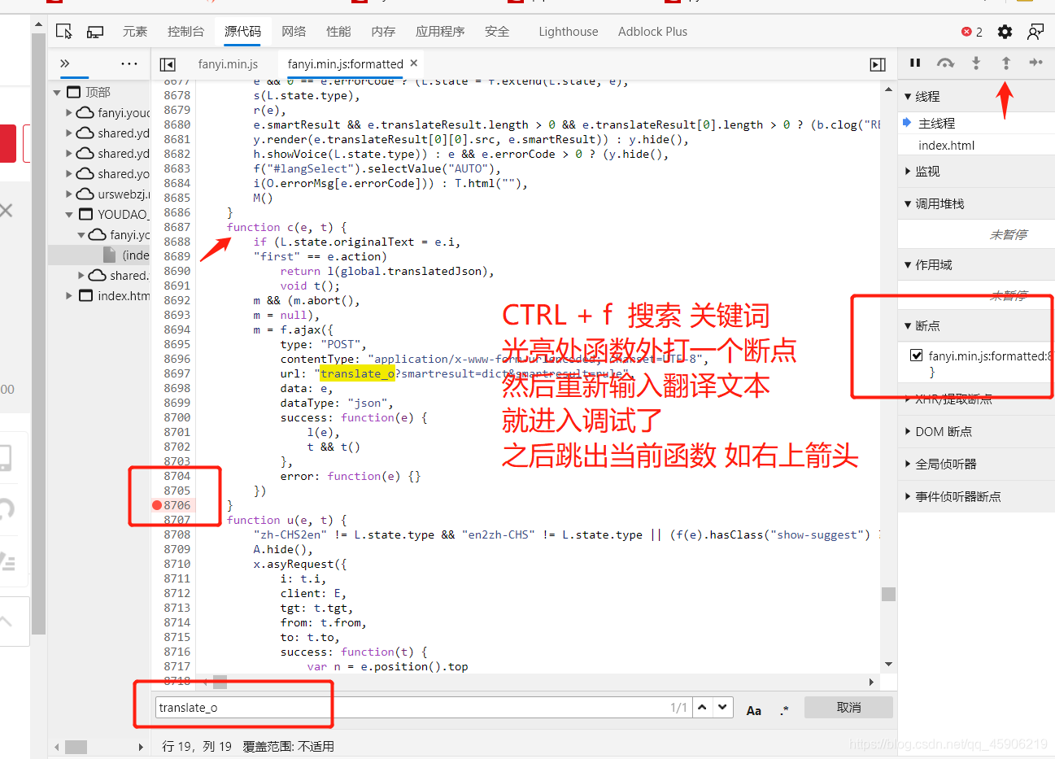Image resolution: width=1055 pixels, height=759 pixels.
Task: Step into next function call
Action: click(x=976, y=63)
